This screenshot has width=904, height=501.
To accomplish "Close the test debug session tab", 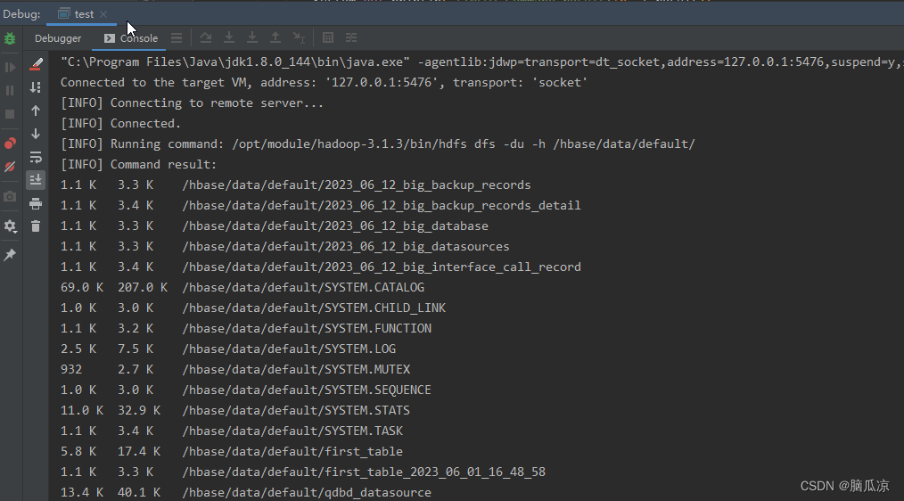I will [x=103, y=14].
